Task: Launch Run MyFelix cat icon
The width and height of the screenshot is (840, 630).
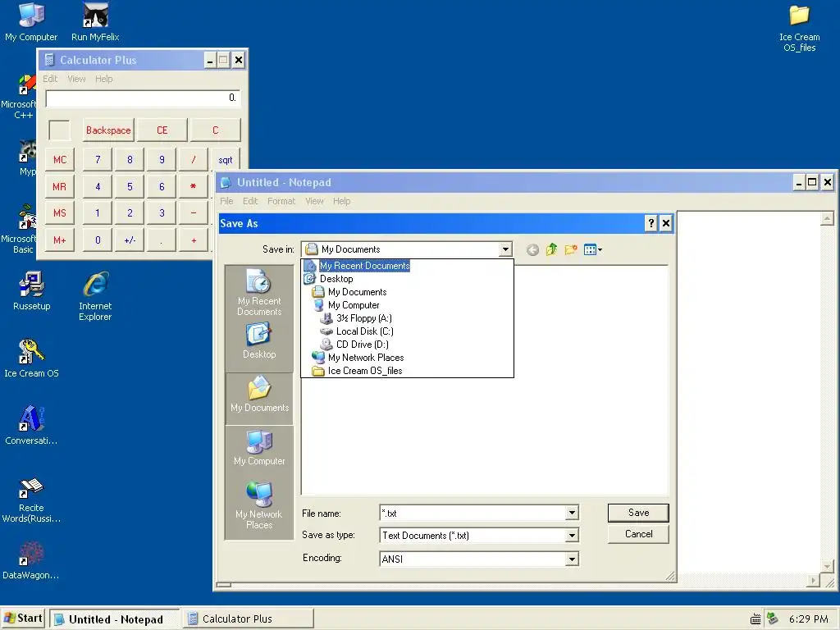Action: 95,21
